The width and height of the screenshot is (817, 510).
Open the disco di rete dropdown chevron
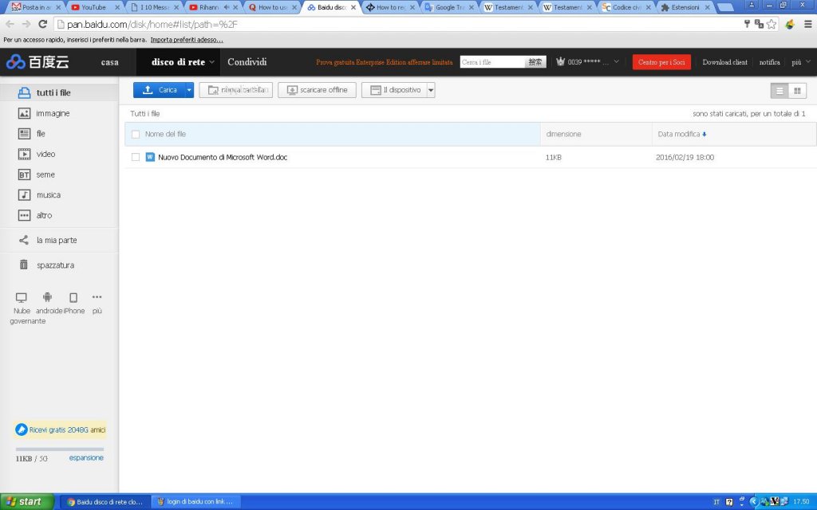pos(211,62)
